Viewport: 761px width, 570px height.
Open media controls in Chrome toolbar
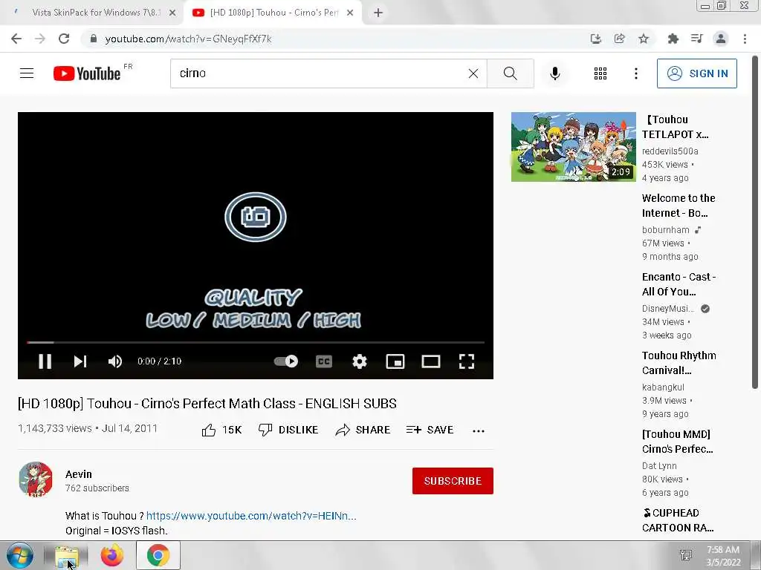click(x=697, y=39)
